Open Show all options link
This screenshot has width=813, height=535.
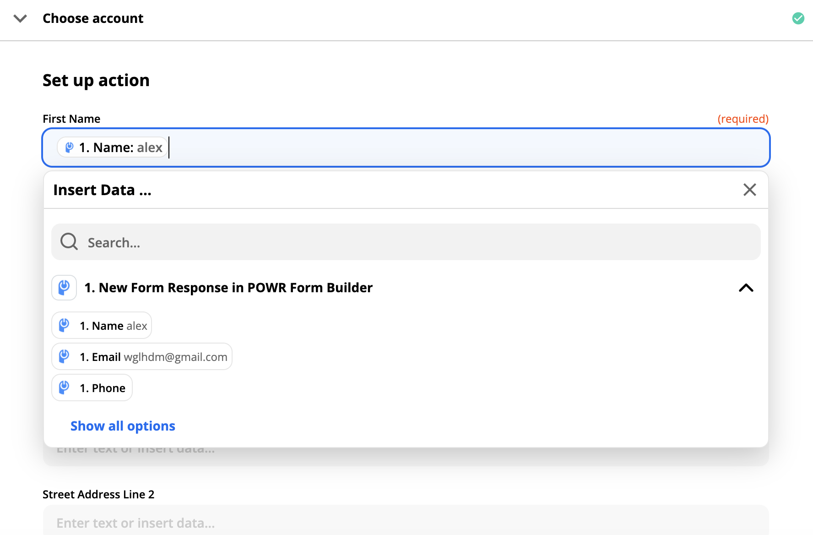click(x=123, y=426)
